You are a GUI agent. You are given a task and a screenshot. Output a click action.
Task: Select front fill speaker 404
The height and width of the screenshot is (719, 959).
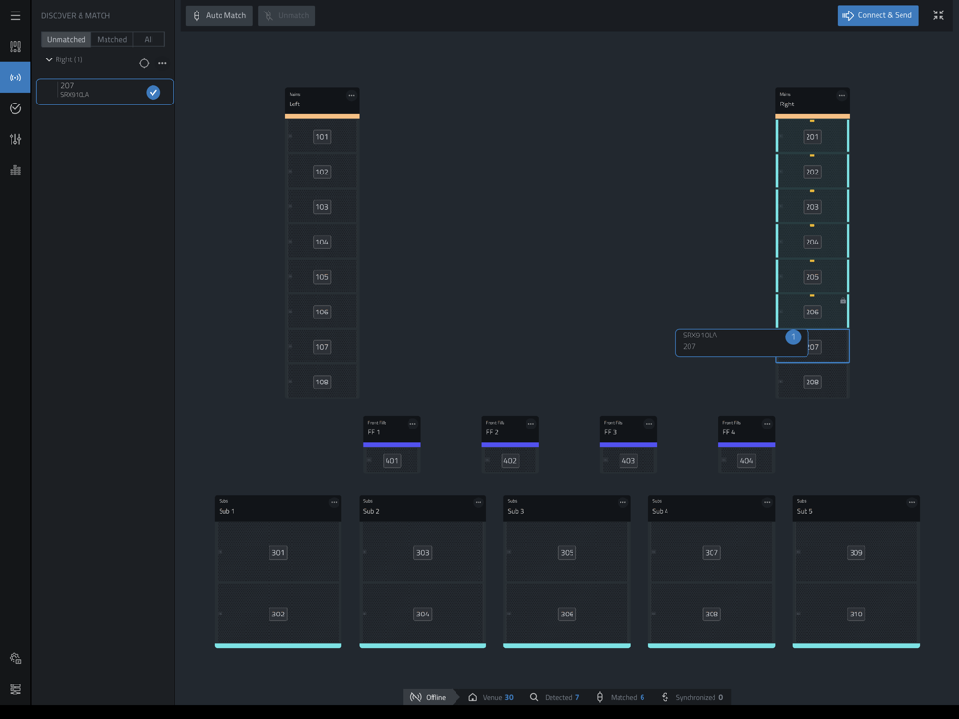point(746,461)
